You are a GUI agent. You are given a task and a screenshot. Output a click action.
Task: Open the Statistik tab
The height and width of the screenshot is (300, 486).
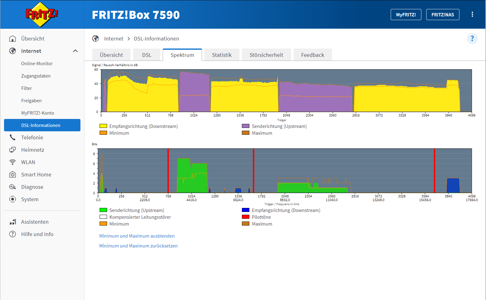coord(222,55)
